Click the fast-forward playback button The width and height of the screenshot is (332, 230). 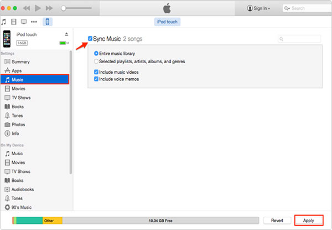coord(49,8)
